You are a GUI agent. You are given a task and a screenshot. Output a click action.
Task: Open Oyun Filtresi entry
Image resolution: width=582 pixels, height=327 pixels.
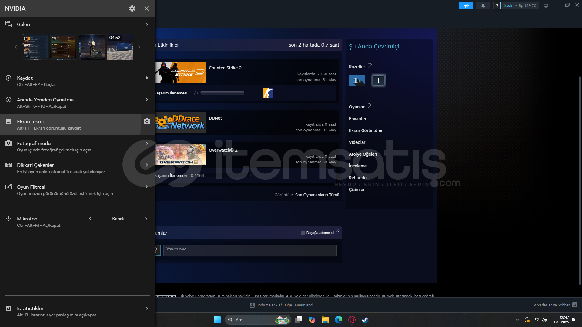[78, 190]
